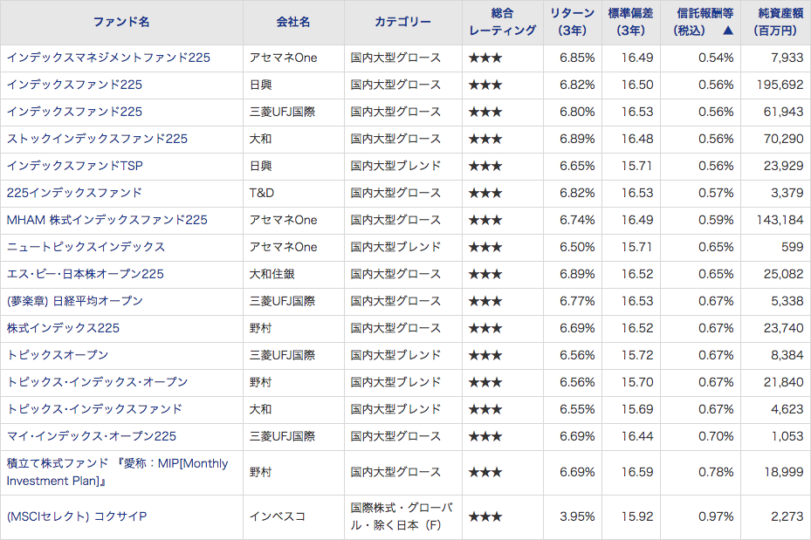Screen dimensions: 811x540
Task: Sort by 標準偏差(3年) column header
Action: click(x=630, y=22)
